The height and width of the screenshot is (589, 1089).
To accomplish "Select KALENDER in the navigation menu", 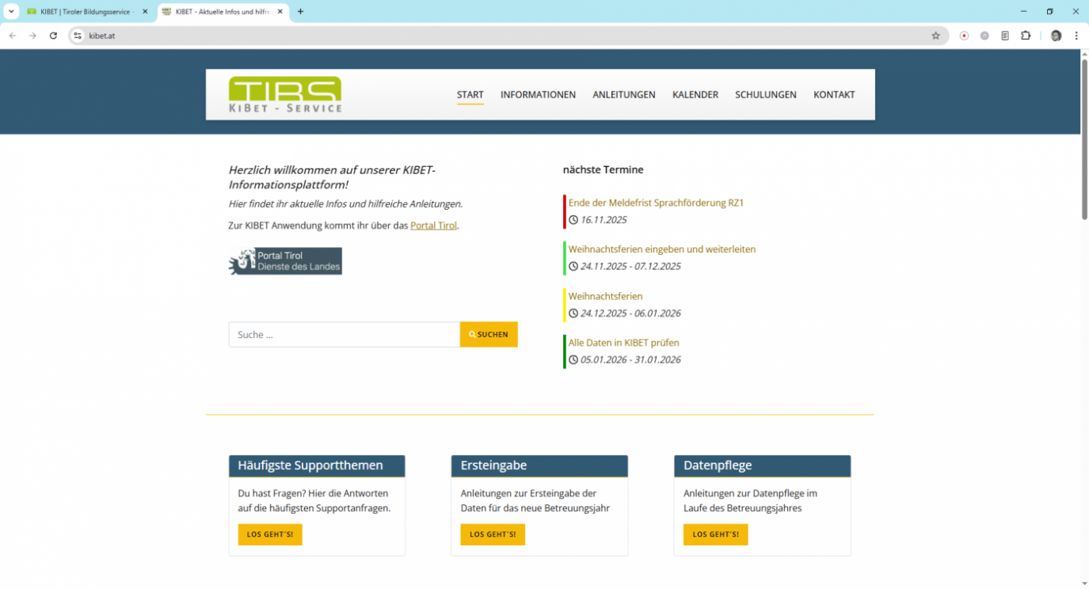I will tap(695, 94).
